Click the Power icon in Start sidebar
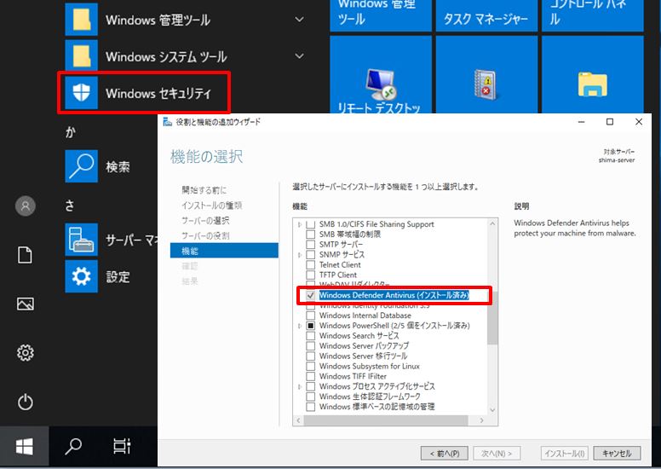The height and width of the screenshot is (469, 661). pos(26,402)
